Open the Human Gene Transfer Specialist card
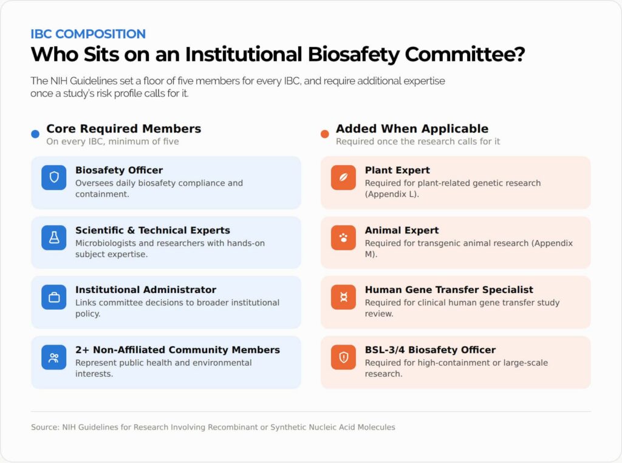 456,303
